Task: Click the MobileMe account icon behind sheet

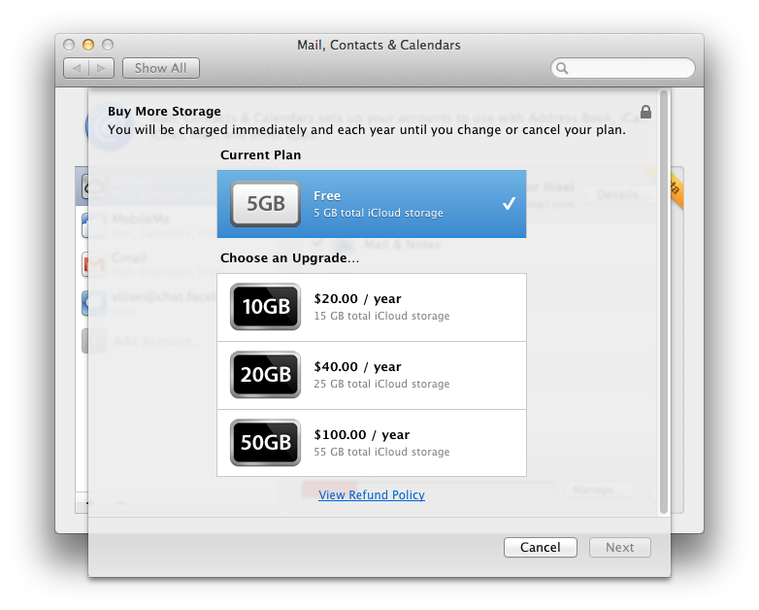Action: point(94,225)
